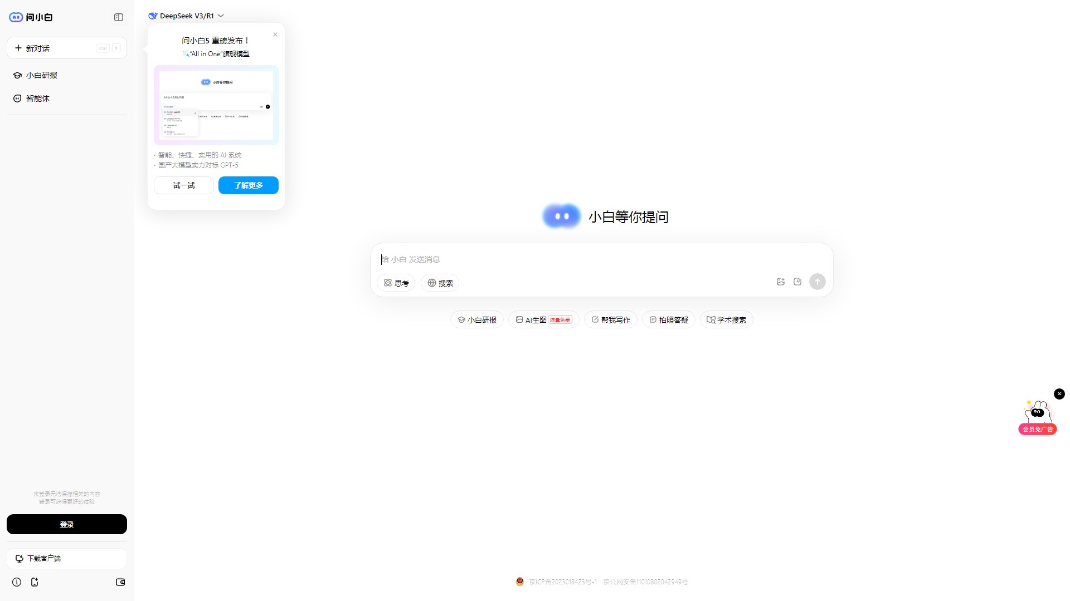Click the info icon at bottom left
1070x601 pixels.
[17, 582]
